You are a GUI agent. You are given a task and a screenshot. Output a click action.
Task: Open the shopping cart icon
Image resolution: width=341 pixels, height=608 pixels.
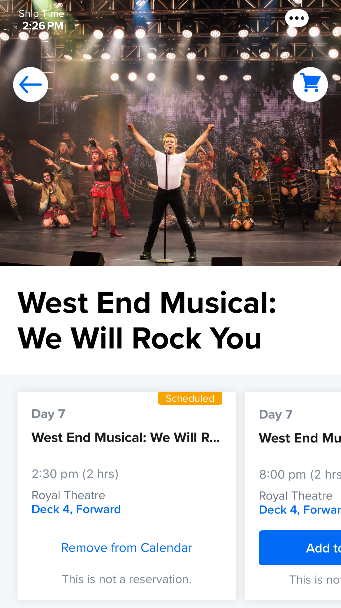click(x=310, y=85)
